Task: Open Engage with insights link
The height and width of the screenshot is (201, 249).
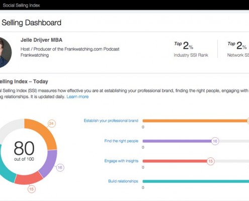Action: click(121, 161)
